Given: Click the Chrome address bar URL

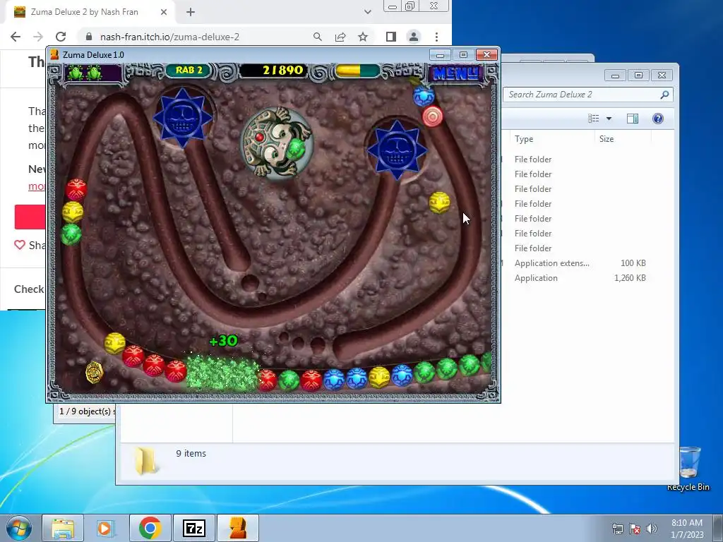Looking at the screenshot, I should (169, 37).
